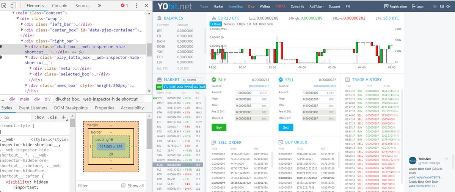
Task: Click the Login arrow icon
Action: pos(414,6)
